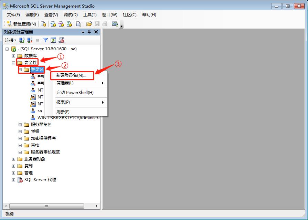Viewport: 308px width, 220px height.
Task: Click the MDX query toolbar icon
Action: point(53,24)
